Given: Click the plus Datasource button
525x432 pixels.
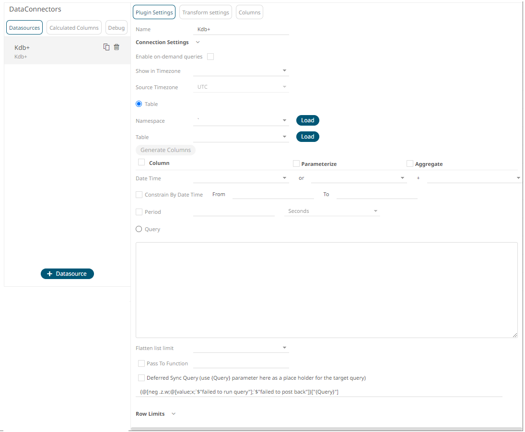Looking at the screenshot, I should coord(67,274).
